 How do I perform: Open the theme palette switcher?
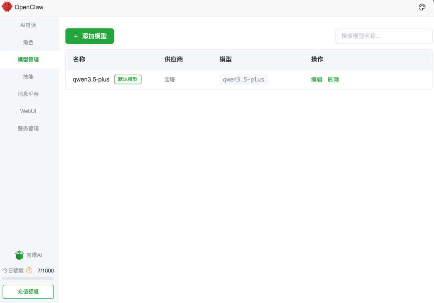422,7
